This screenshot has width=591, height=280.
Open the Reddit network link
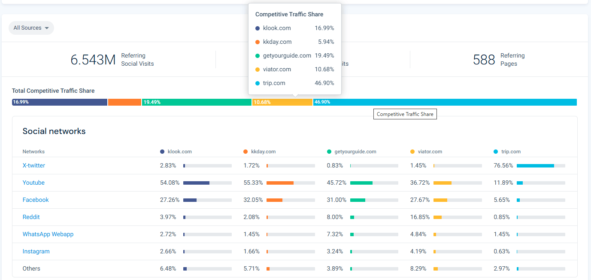(x=31, y=217)
